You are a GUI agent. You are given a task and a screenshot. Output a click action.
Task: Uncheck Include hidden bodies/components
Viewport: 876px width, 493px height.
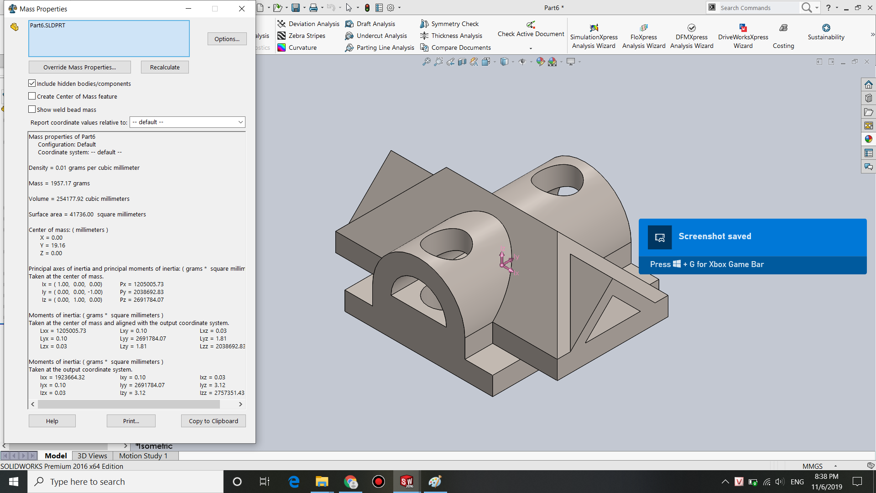tap(32, 84)
